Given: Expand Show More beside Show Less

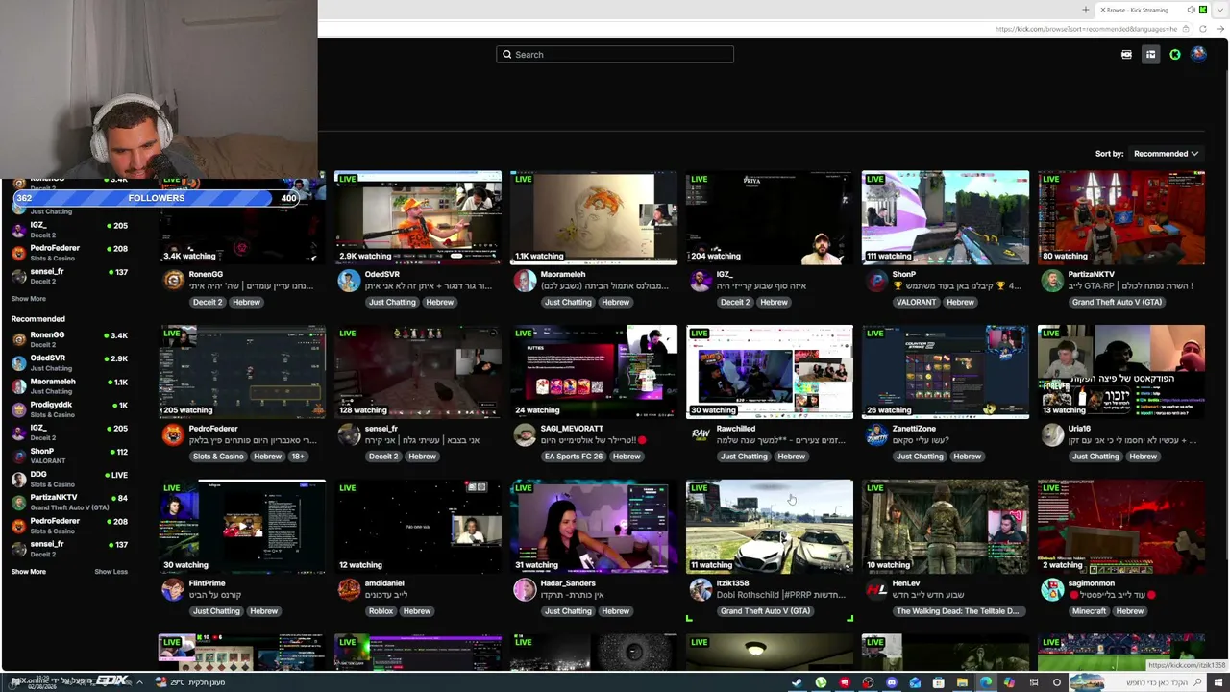Looking at the screenshot, I should [29, 572].
